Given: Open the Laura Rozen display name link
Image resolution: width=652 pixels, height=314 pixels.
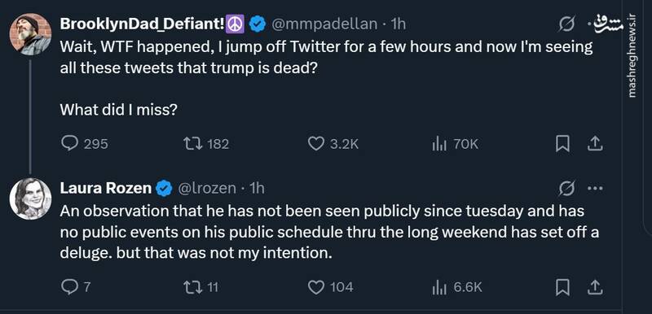Looking at the screenshot, I should pyautogui.click(x=106, y=188).
